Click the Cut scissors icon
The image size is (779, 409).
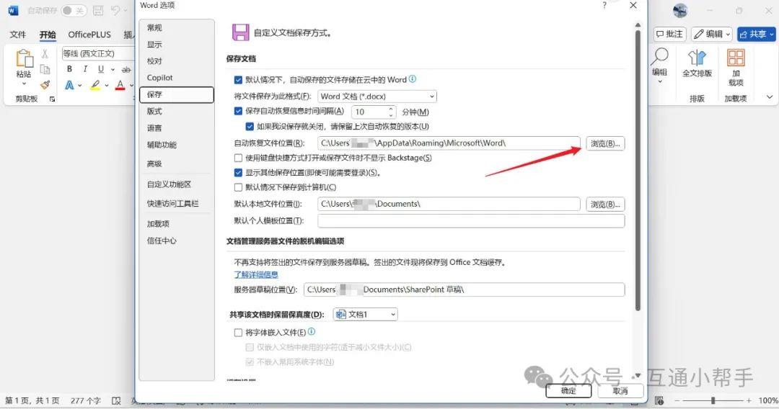pyautogui.click(x=45, y=53)
